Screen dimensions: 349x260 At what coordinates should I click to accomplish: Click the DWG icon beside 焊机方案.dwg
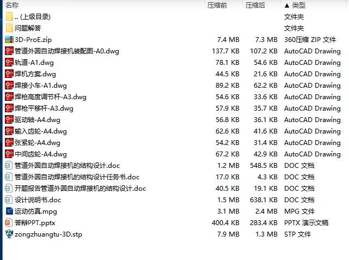coord(9,74)
